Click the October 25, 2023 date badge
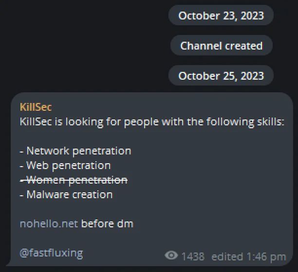Image resolution: width=298 pixels, height=272 pixels. pos(221,76)
